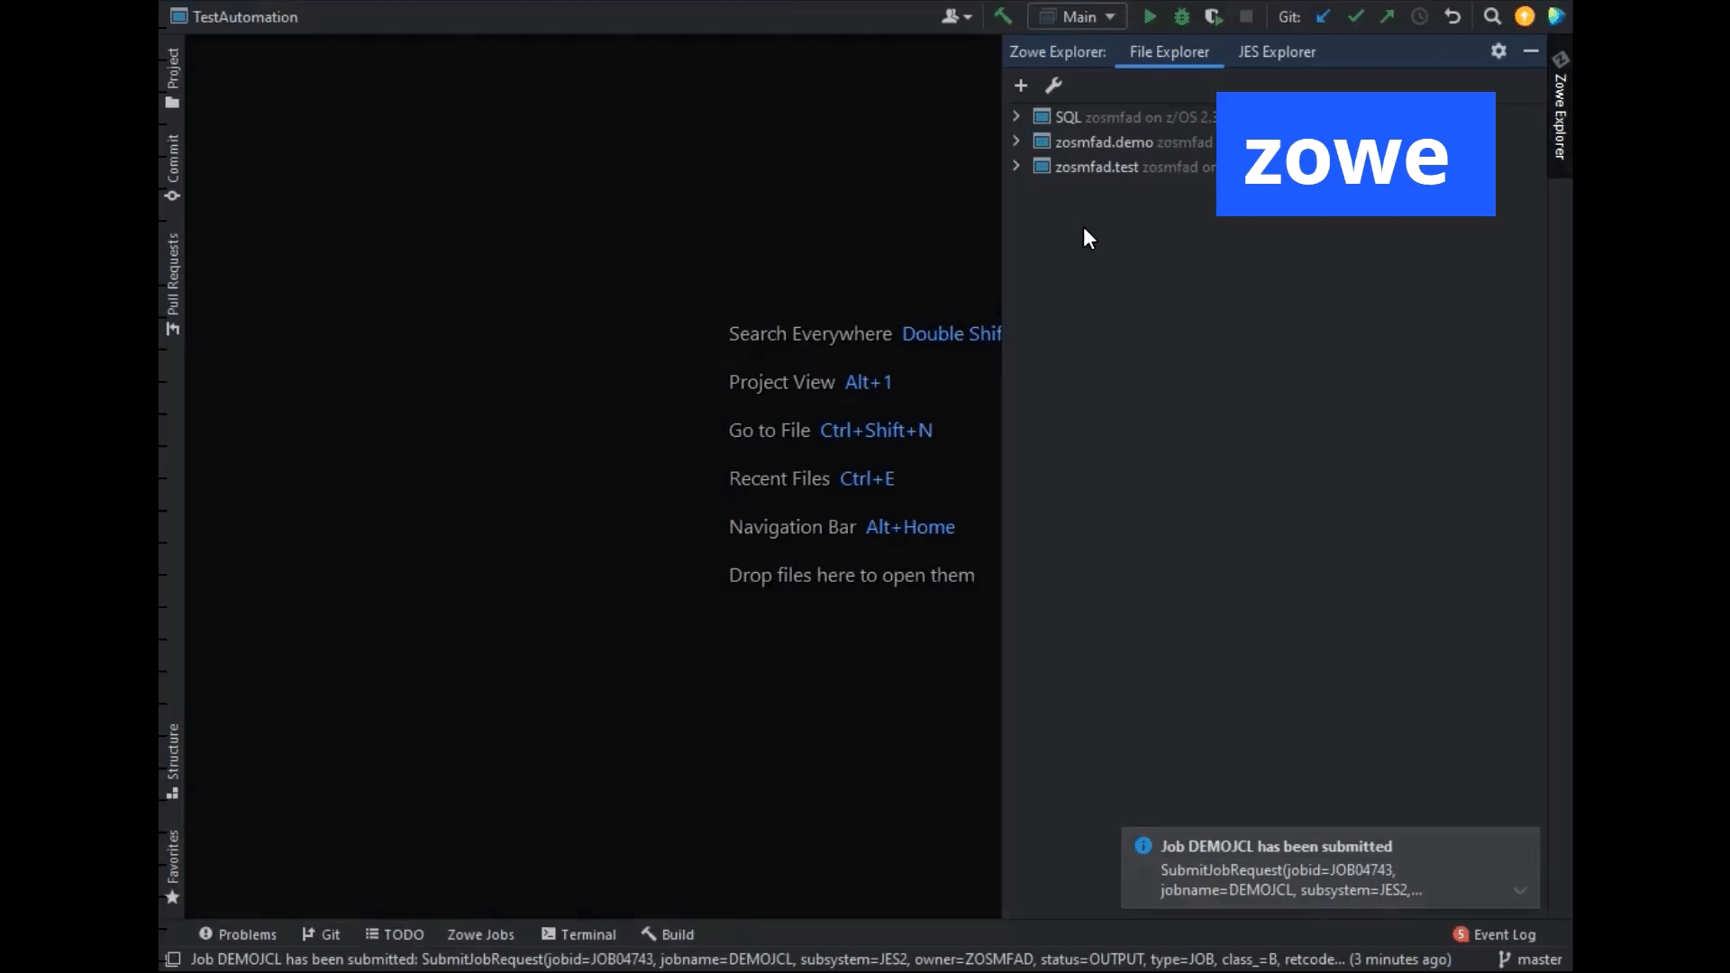
Task: Open Zowe Explorer wrench settings icon
Action: [1053, 86]
